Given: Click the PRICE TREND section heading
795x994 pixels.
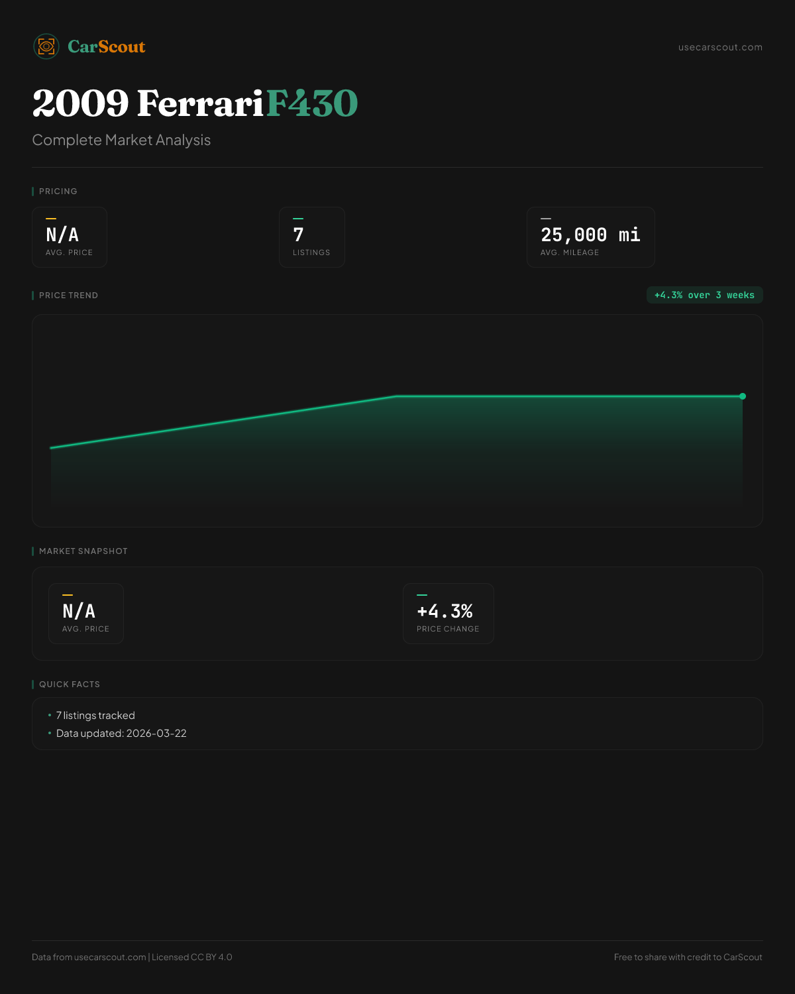Looking at the screenshot, I should (68, 296).
